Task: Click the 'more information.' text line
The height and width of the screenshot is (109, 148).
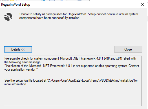Action: tap(16, 84)
